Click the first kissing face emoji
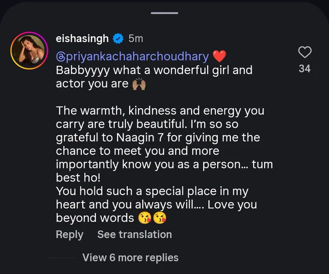The height and width of the screenshot is (274, 329). point(145,218)
